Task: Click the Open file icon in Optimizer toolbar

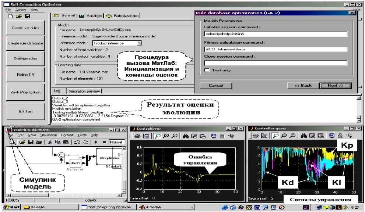Action: (19, 16)
